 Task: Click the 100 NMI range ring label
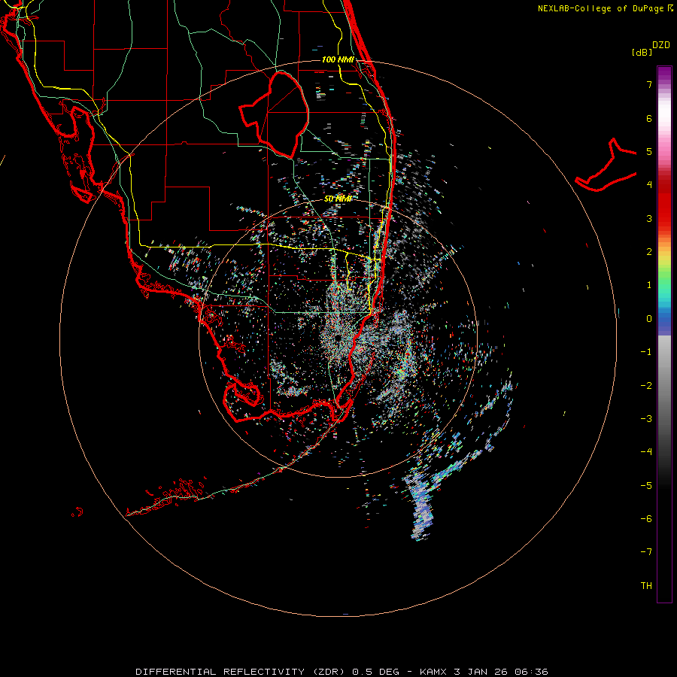(x=338, y=59)
